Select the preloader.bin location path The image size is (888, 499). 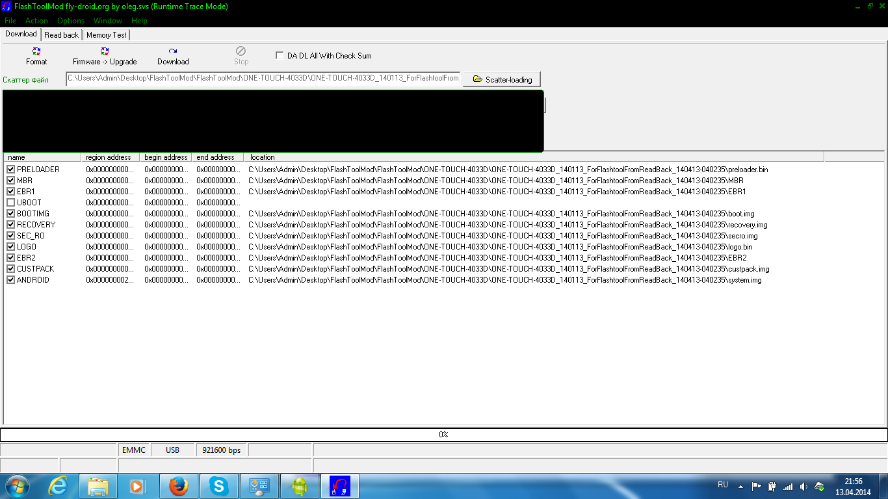coord(508,170)
